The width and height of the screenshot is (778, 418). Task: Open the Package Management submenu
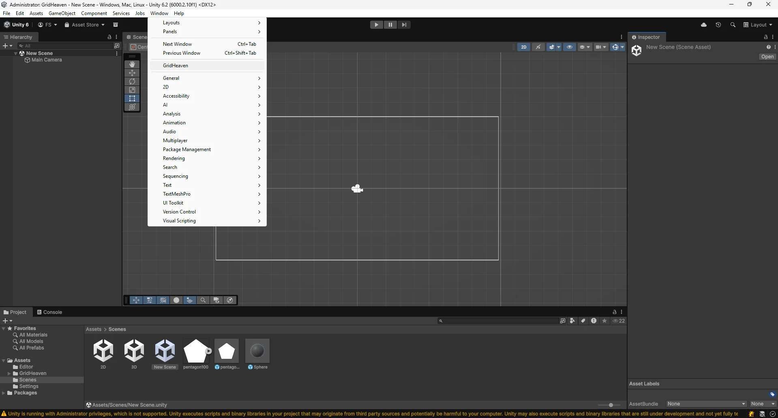(207, 149)
